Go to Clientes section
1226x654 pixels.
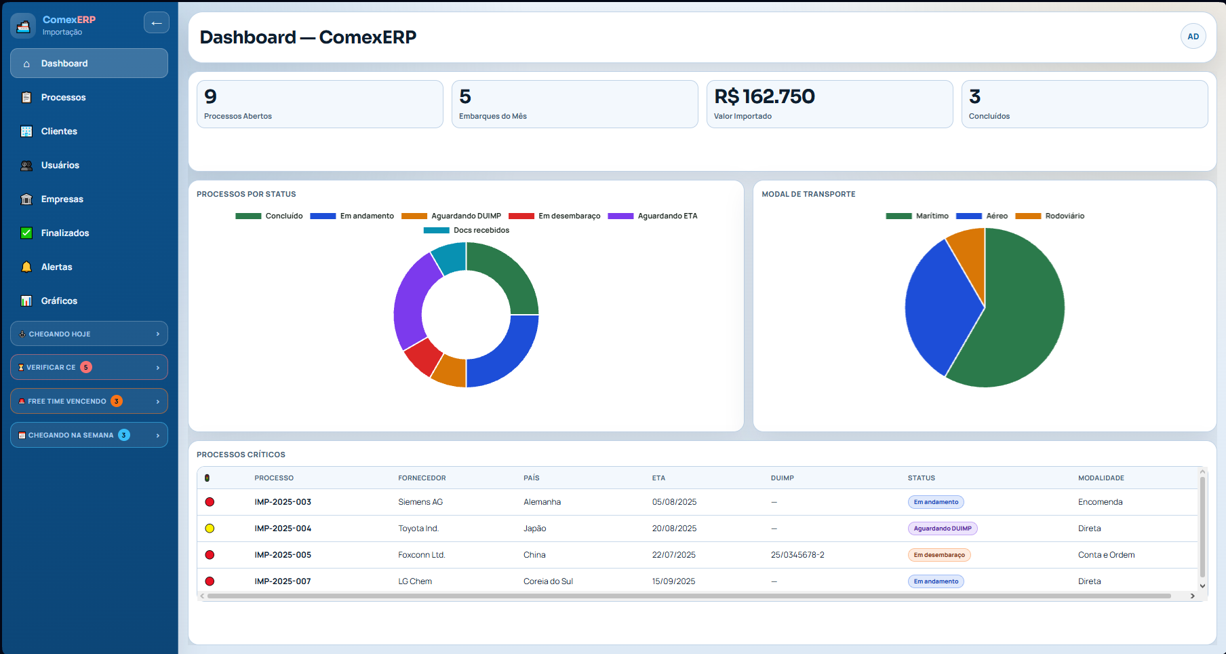coord(89,132)
